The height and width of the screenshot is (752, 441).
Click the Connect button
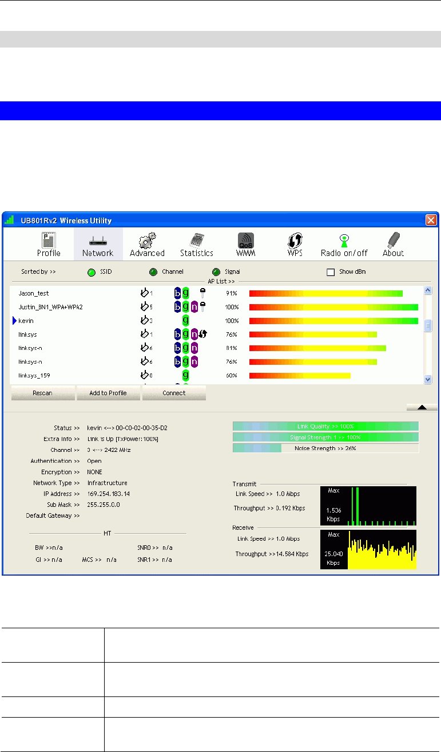[x=174, y=393]
